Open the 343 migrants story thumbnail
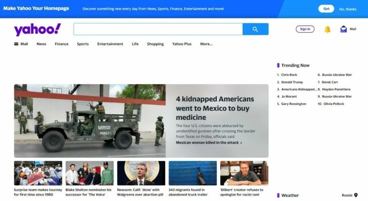The height and width of the screenshot is (201, 368). coord(193,173)
